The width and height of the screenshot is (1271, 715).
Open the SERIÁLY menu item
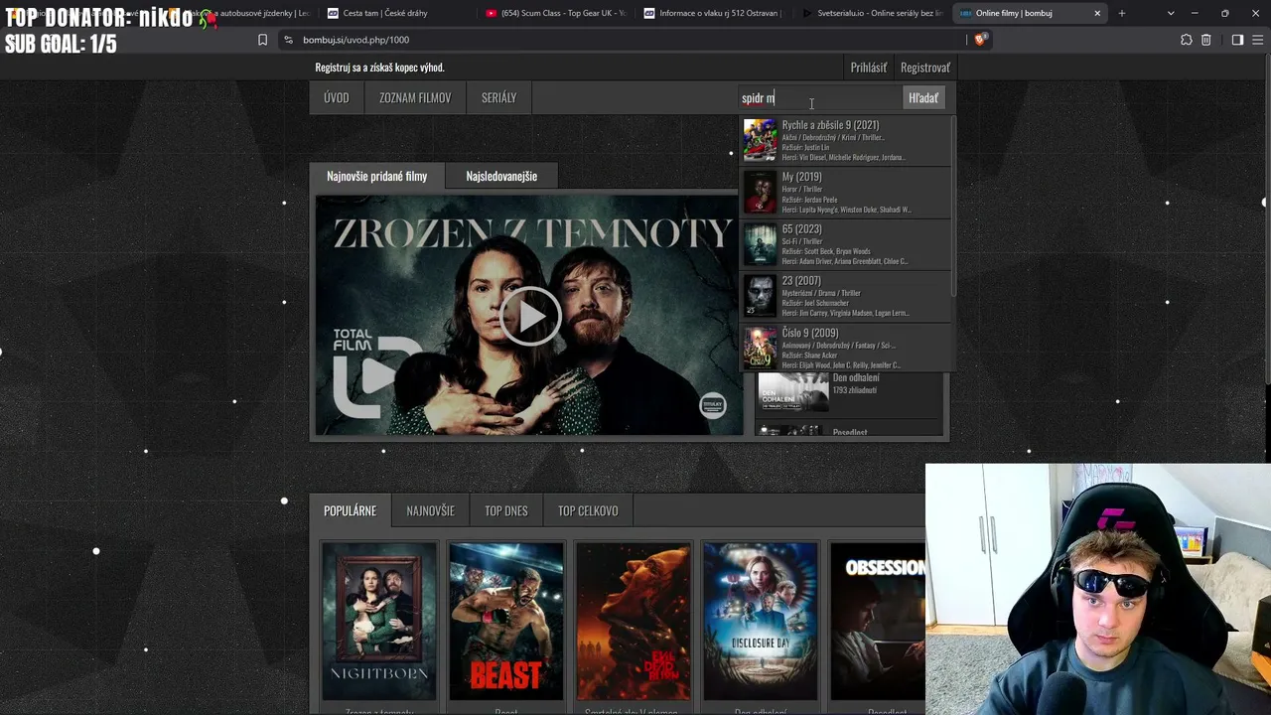[498, 97]
